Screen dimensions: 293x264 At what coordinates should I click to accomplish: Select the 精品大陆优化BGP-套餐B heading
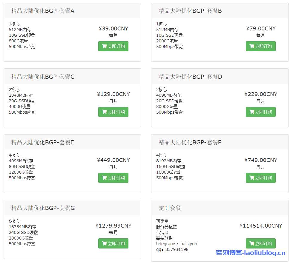(x=190, y=11)
